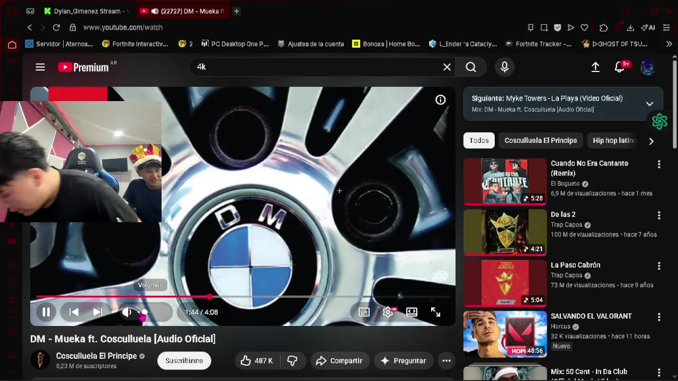Show hidden bookmarks overflow arrows

[x=669, y=44]
